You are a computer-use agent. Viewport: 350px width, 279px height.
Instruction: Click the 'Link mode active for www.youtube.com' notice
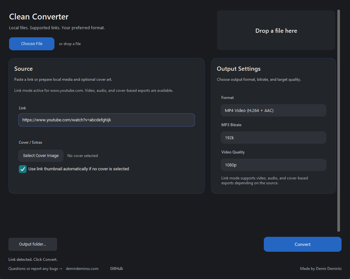(94, 91)
